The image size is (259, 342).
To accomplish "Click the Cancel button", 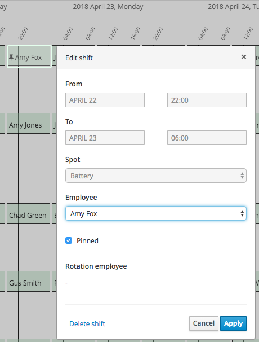I will click(204, 323).
